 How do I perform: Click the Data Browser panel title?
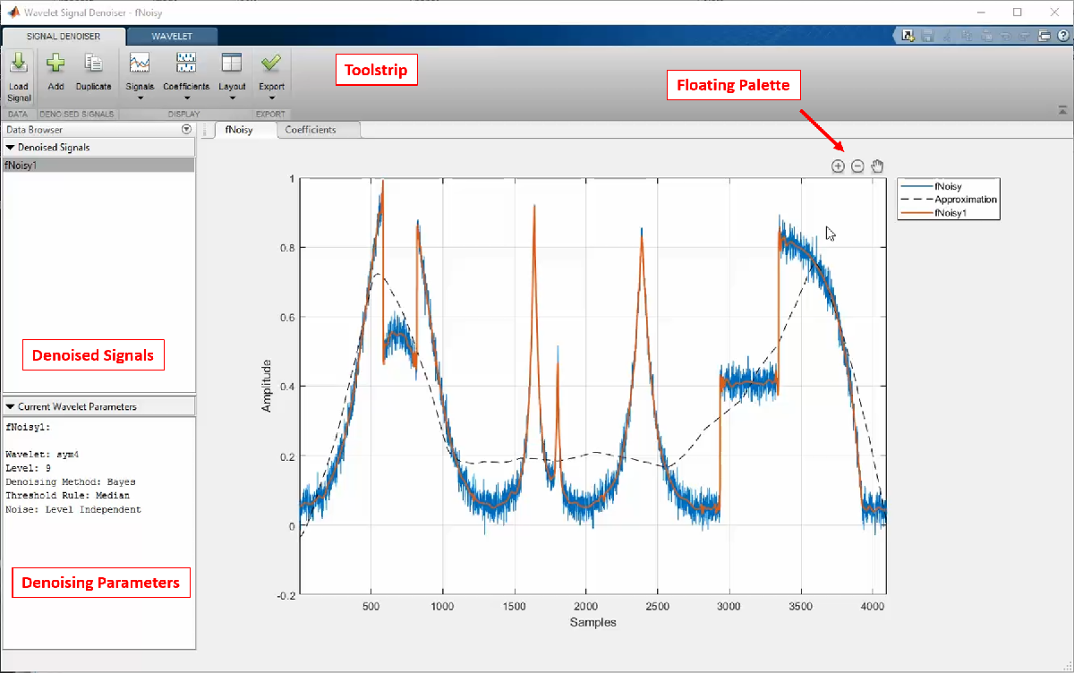(34, 130)
